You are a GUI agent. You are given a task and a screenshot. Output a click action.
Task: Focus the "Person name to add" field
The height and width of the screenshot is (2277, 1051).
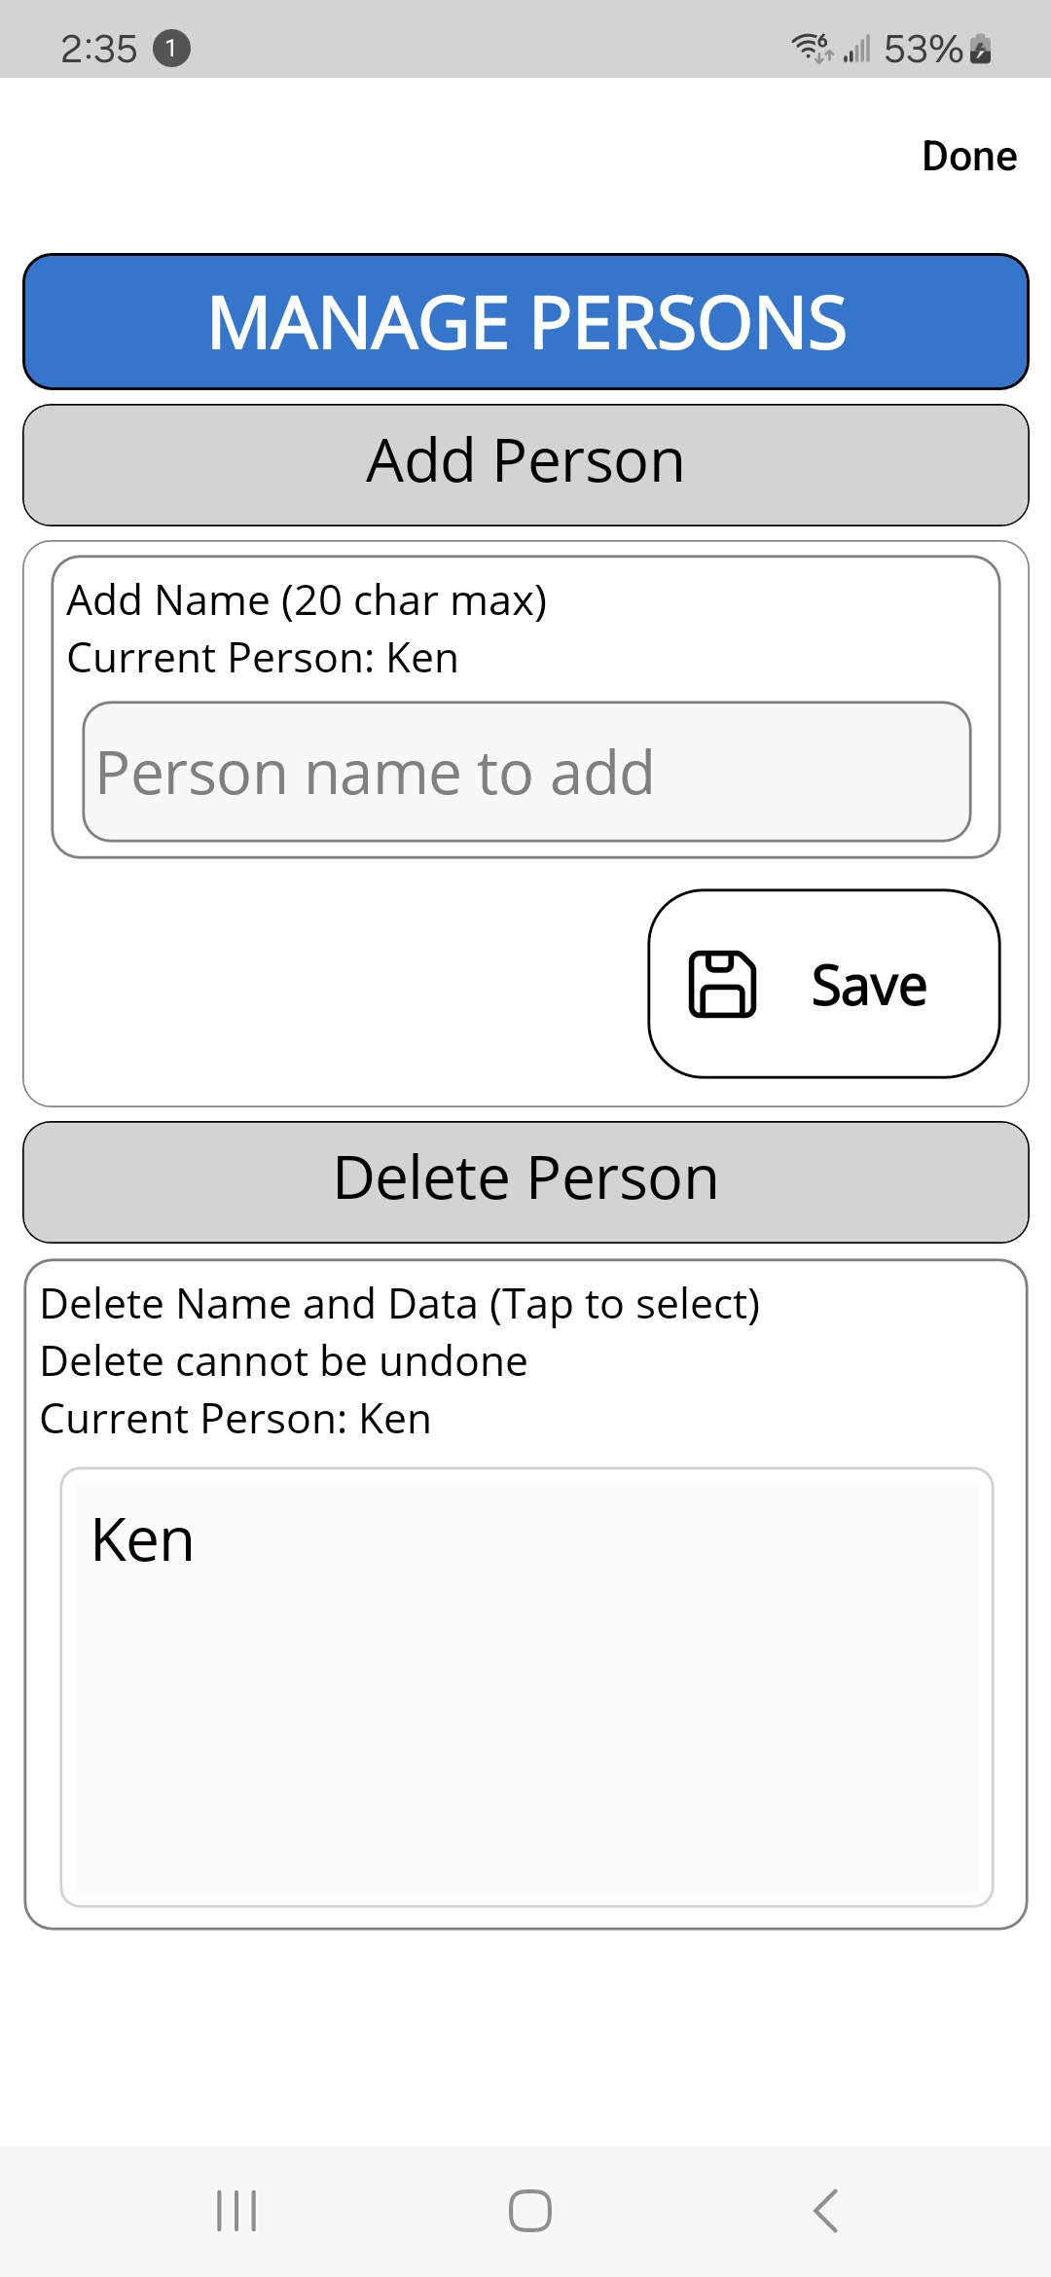tap(526, 772)
